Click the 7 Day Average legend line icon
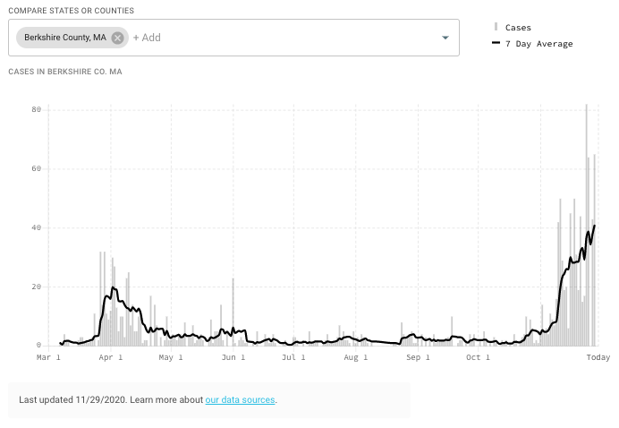This screenshot has width=619, height=428. click(x=496, y=43)
